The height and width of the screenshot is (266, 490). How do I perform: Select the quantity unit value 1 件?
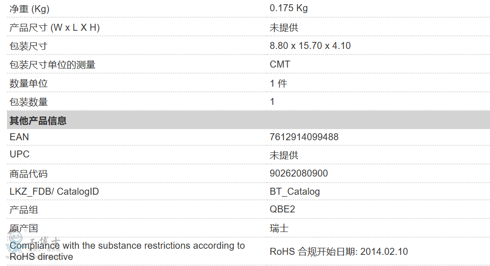(x=278, y=83)
